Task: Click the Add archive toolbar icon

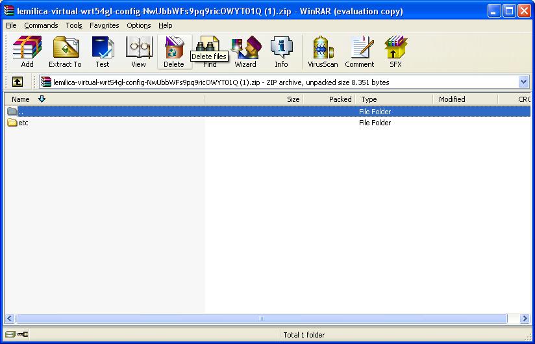Action: click(27, 52)
